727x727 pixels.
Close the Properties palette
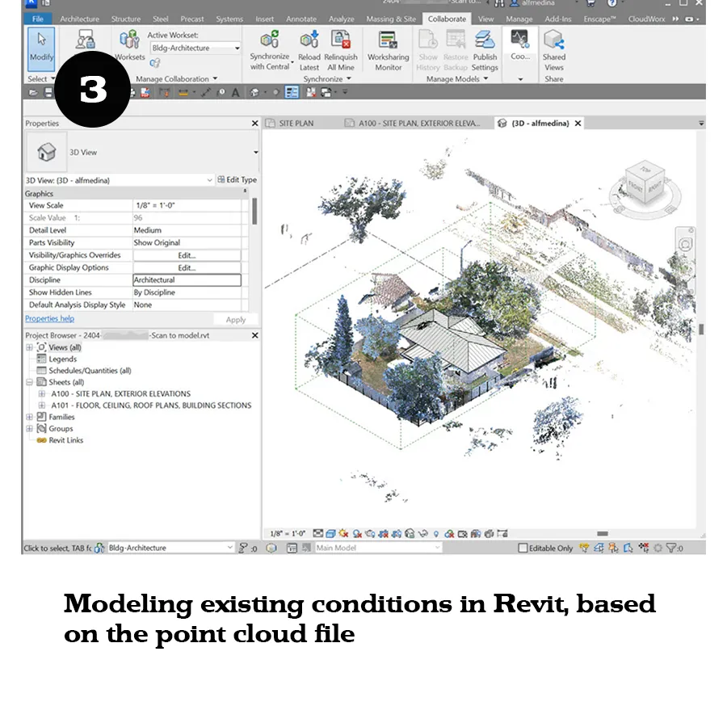tap(254, 124)
